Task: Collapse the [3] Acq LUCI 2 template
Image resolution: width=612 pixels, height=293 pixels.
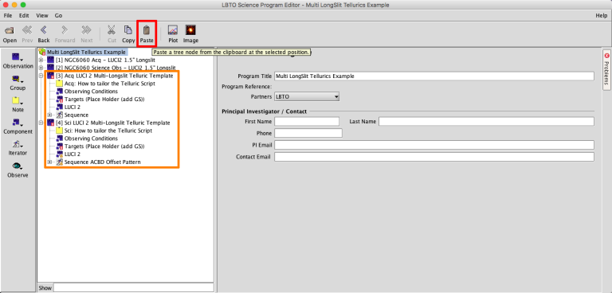Action: (41, 76)
